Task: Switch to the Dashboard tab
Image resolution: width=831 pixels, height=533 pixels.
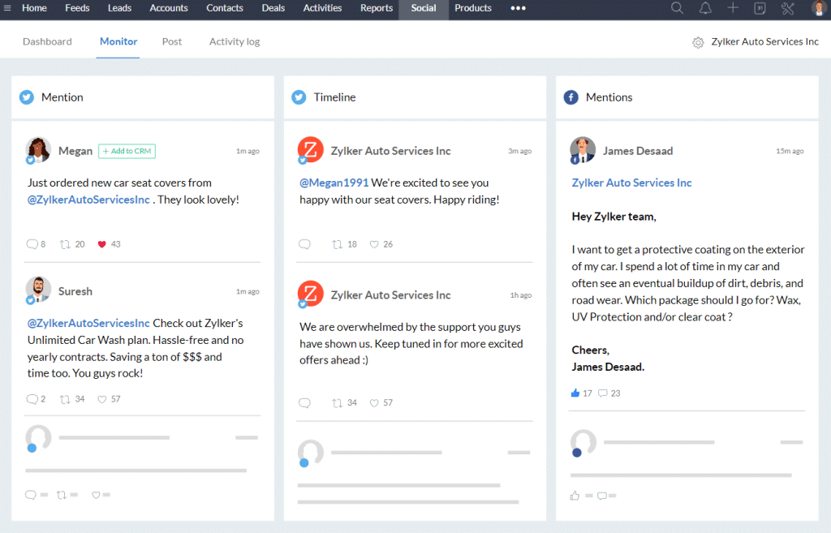Action: (x=47, y=42)
